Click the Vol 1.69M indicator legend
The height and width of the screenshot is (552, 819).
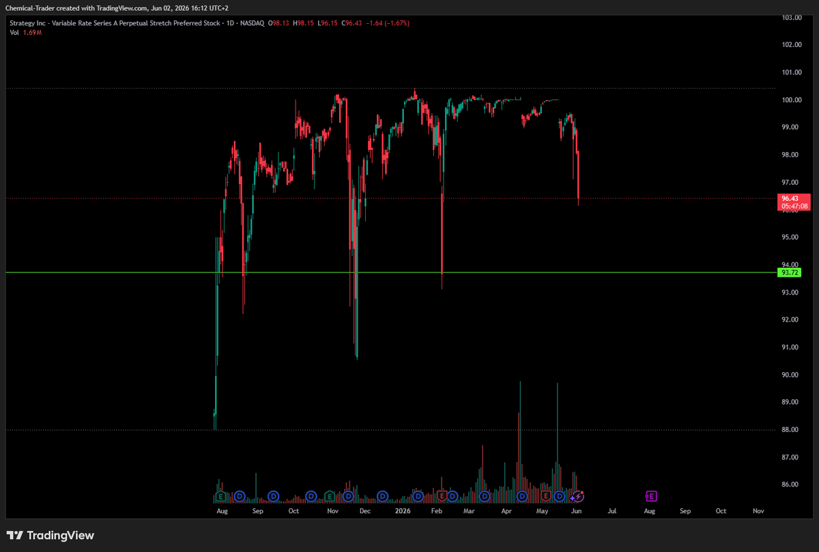[x=25, y=33]
